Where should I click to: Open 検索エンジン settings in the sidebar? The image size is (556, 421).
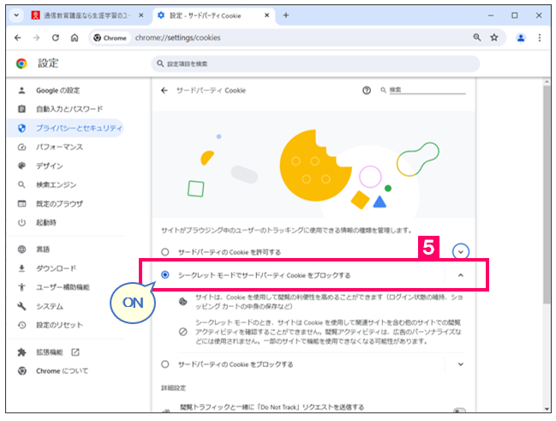pos(57,184)
